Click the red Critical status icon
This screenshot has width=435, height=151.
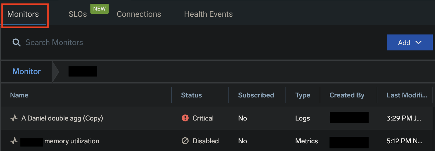click(x=185, y=118)
